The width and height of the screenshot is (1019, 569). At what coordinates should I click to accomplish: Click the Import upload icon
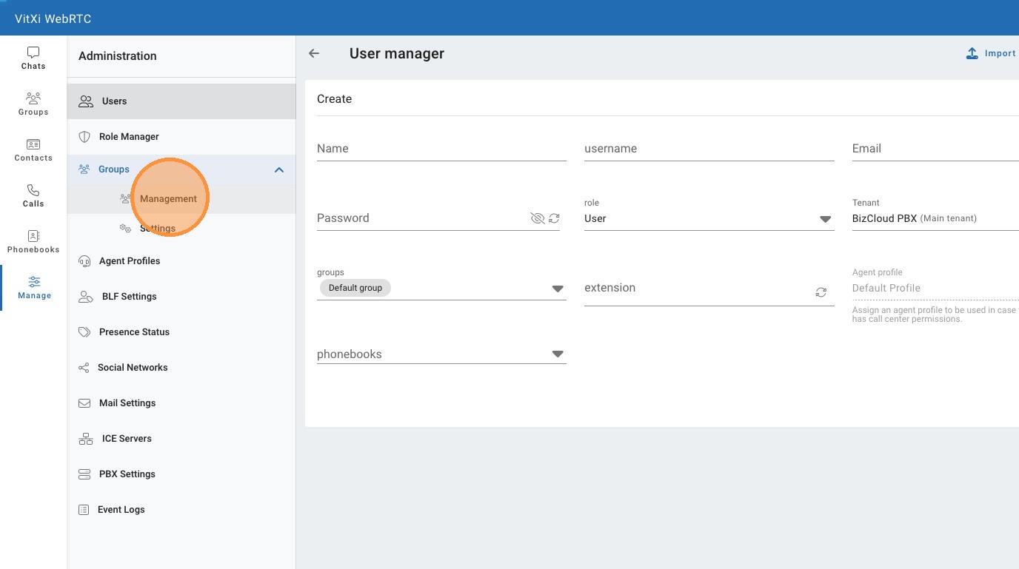point(972,53)
